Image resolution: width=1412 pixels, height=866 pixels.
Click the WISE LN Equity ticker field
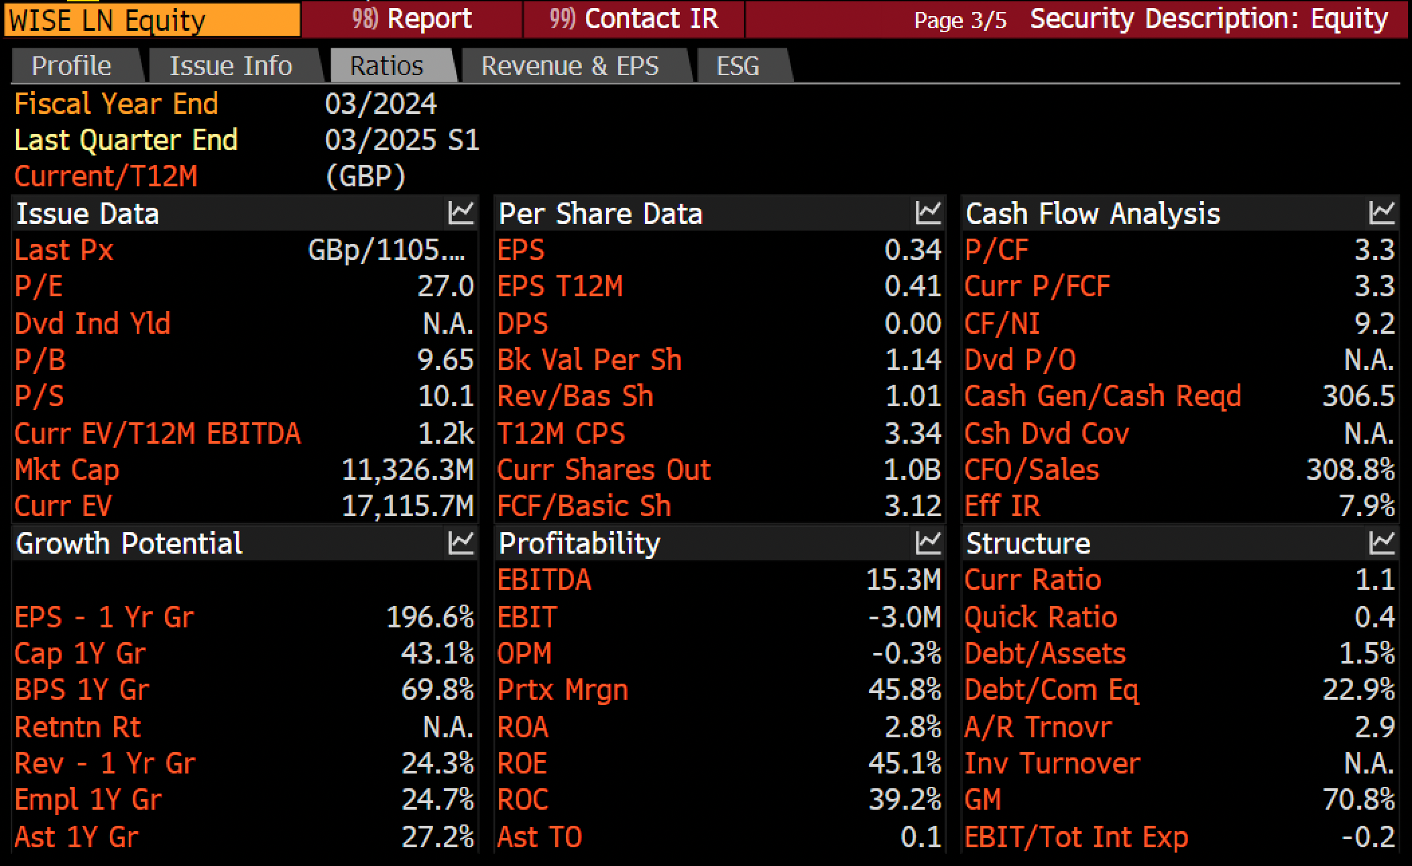152,20
